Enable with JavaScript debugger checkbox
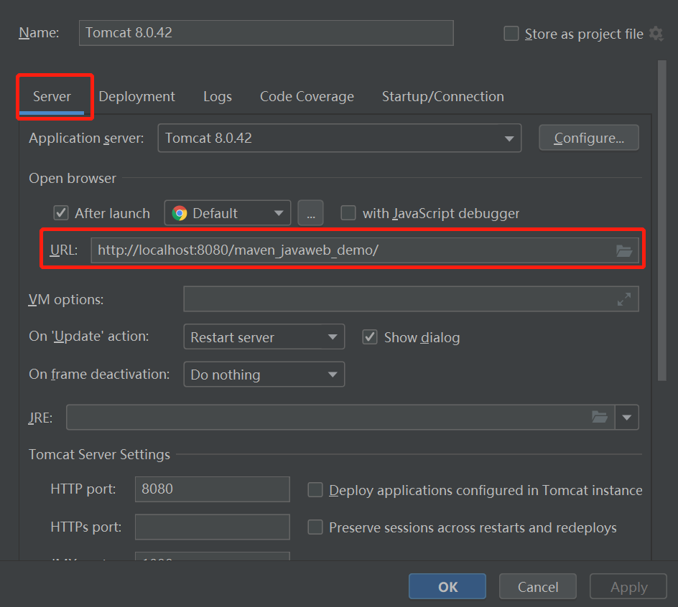Image resolution: width=678 pixels, height=607 pixels. [x=348, y=213]
